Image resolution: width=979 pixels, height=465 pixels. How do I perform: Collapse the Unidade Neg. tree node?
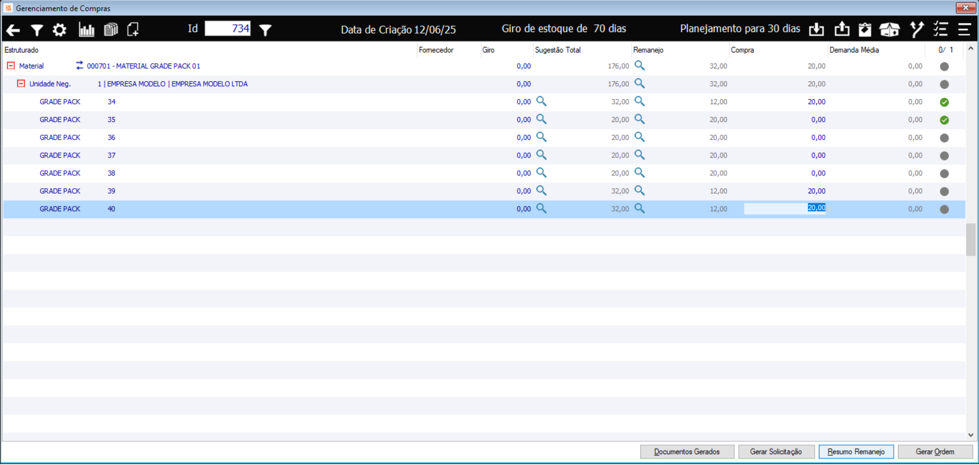pyautogui.click(x=21, y=84)
